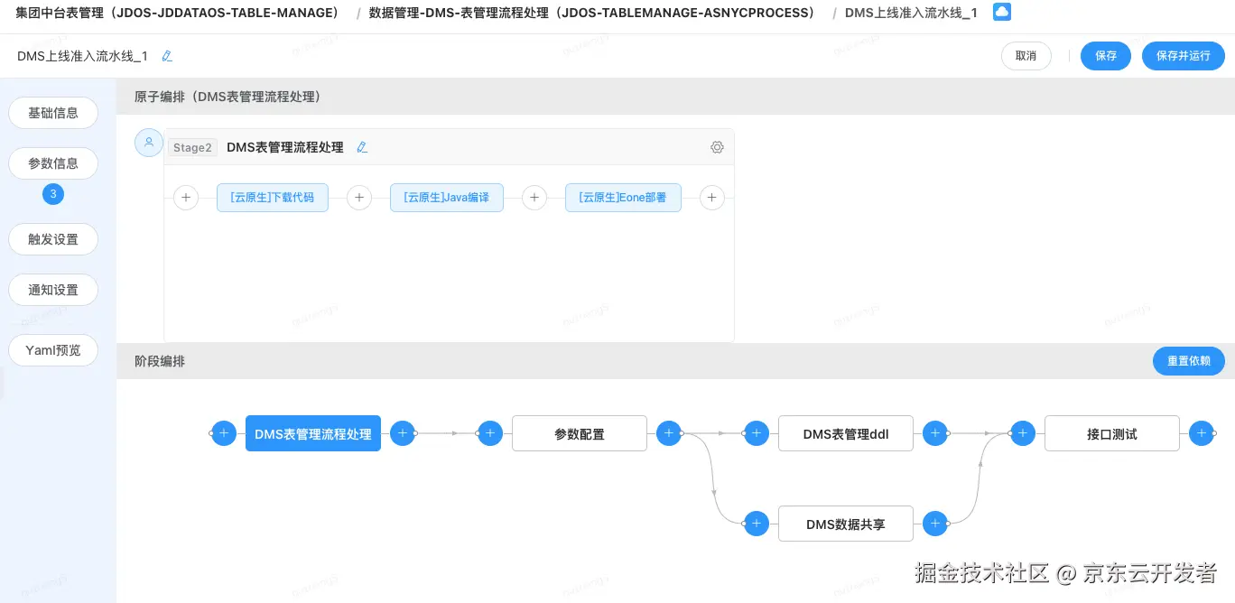Screen dimensions: 1235x603
Task: Click plus after DMS表管理ddl node
Action: tap(935, 433)
